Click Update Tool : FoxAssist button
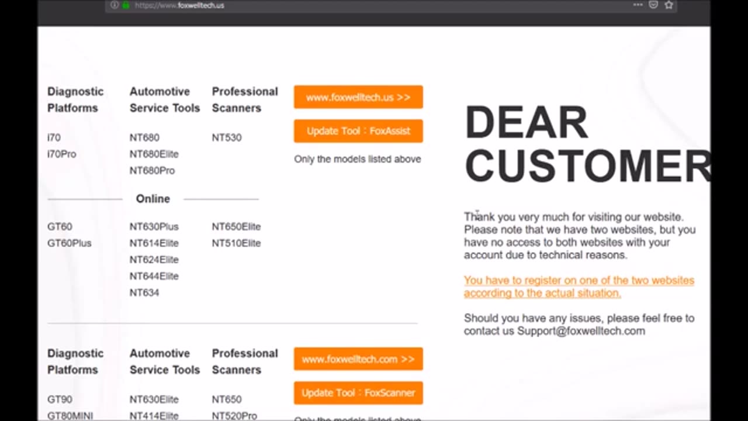Image resolution: width=748 pixels, height=421 pixels. [x=358, y=131]
